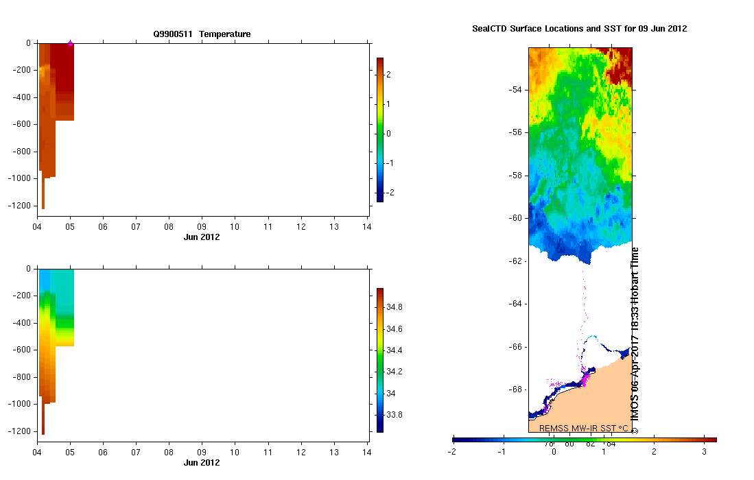Screen dimensions: 754x480
Task: Click 'Jun 2012' label under salinity plot
Action: (202, 463)
